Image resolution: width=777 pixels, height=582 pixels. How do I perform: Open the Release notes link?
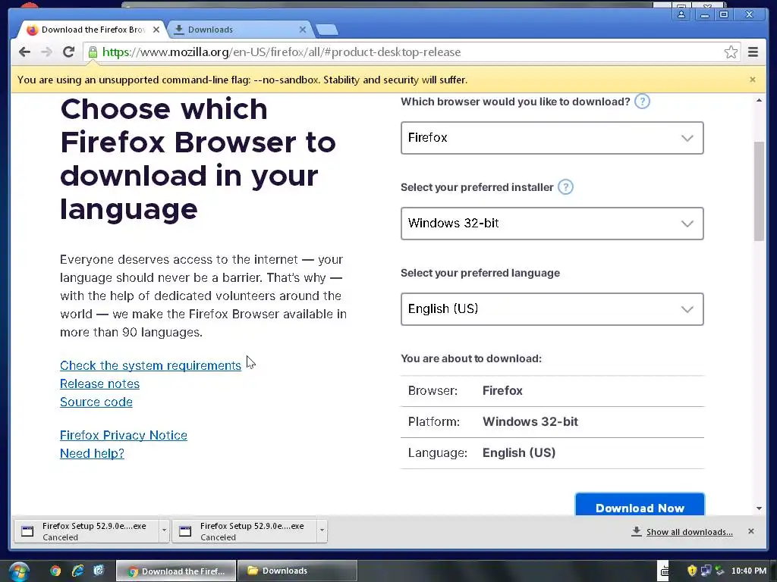coord(99,383)
